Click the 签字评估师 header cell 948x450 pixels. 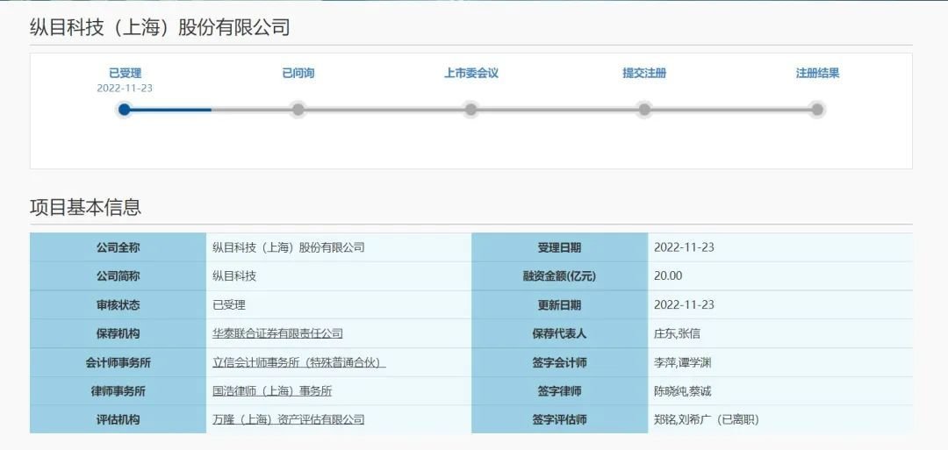click(x=560, y=419)
